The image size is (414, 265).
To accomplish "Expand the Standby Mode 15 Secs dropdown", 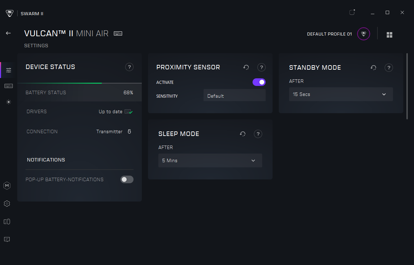I will 341,94.
